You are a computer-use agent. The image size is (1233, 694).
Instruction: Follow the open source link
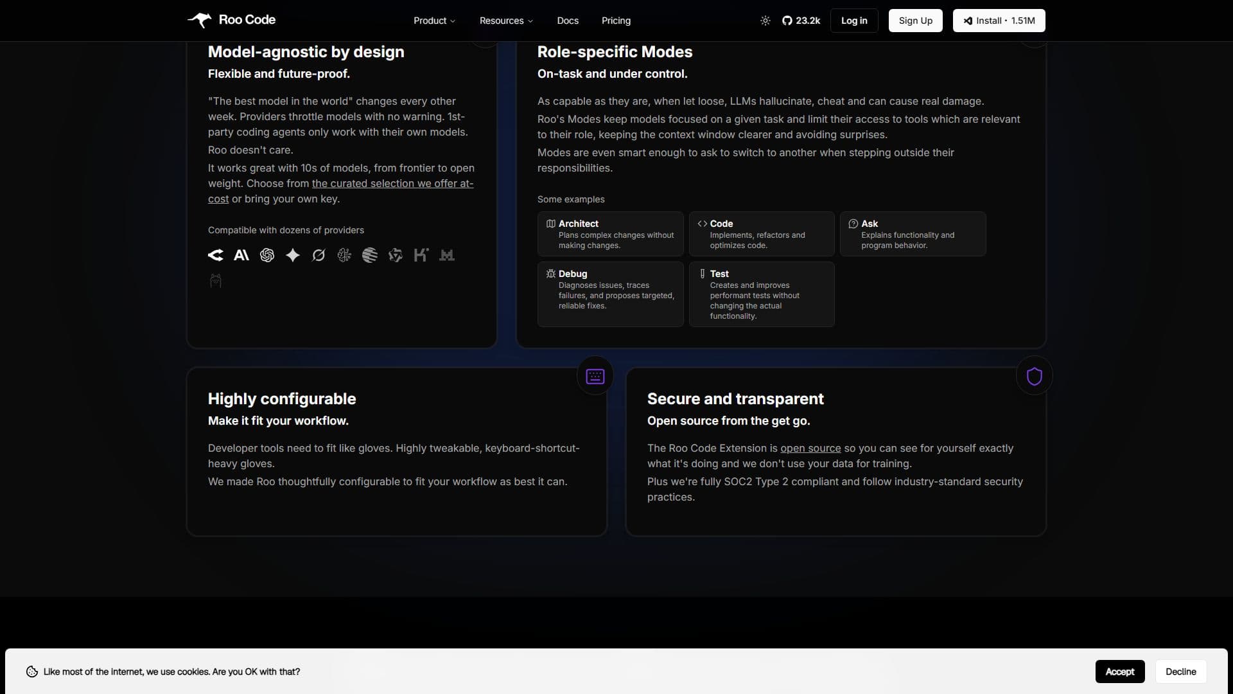pos(810,448)
